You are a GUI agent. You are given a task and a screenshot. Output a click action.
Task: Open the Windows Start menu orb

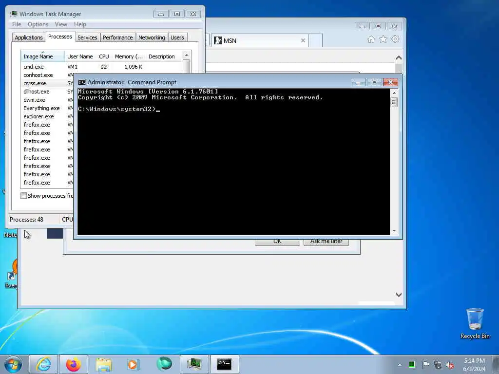(13, 364)
